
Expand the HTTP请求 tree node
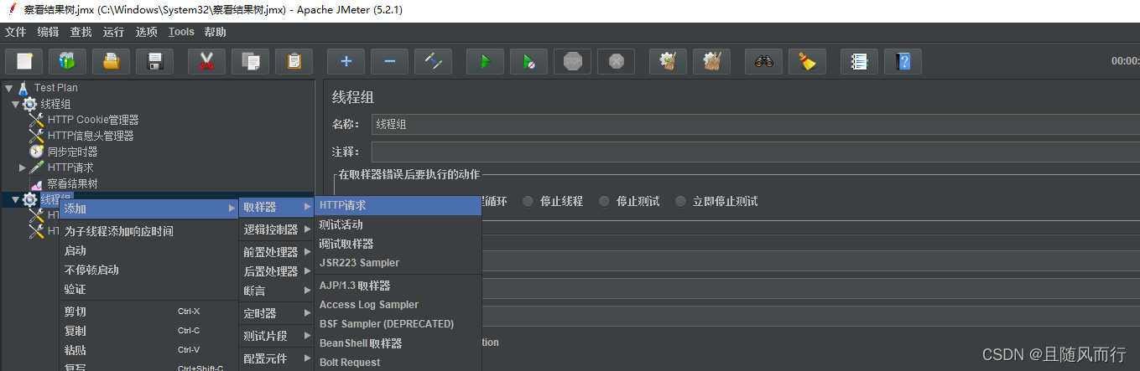(x=23, y=167)
